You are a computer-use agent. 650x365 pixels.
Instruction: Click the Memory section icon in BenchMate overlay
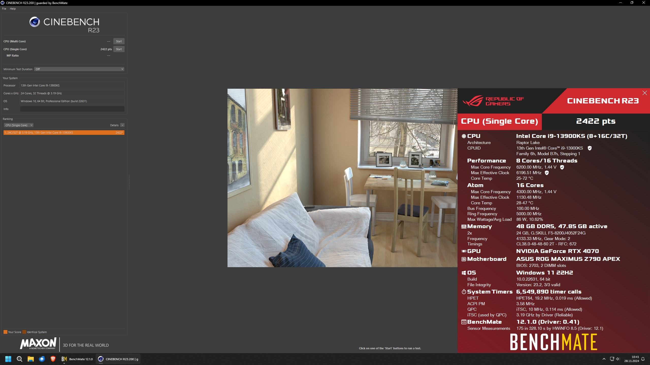[x=464, y=226]
